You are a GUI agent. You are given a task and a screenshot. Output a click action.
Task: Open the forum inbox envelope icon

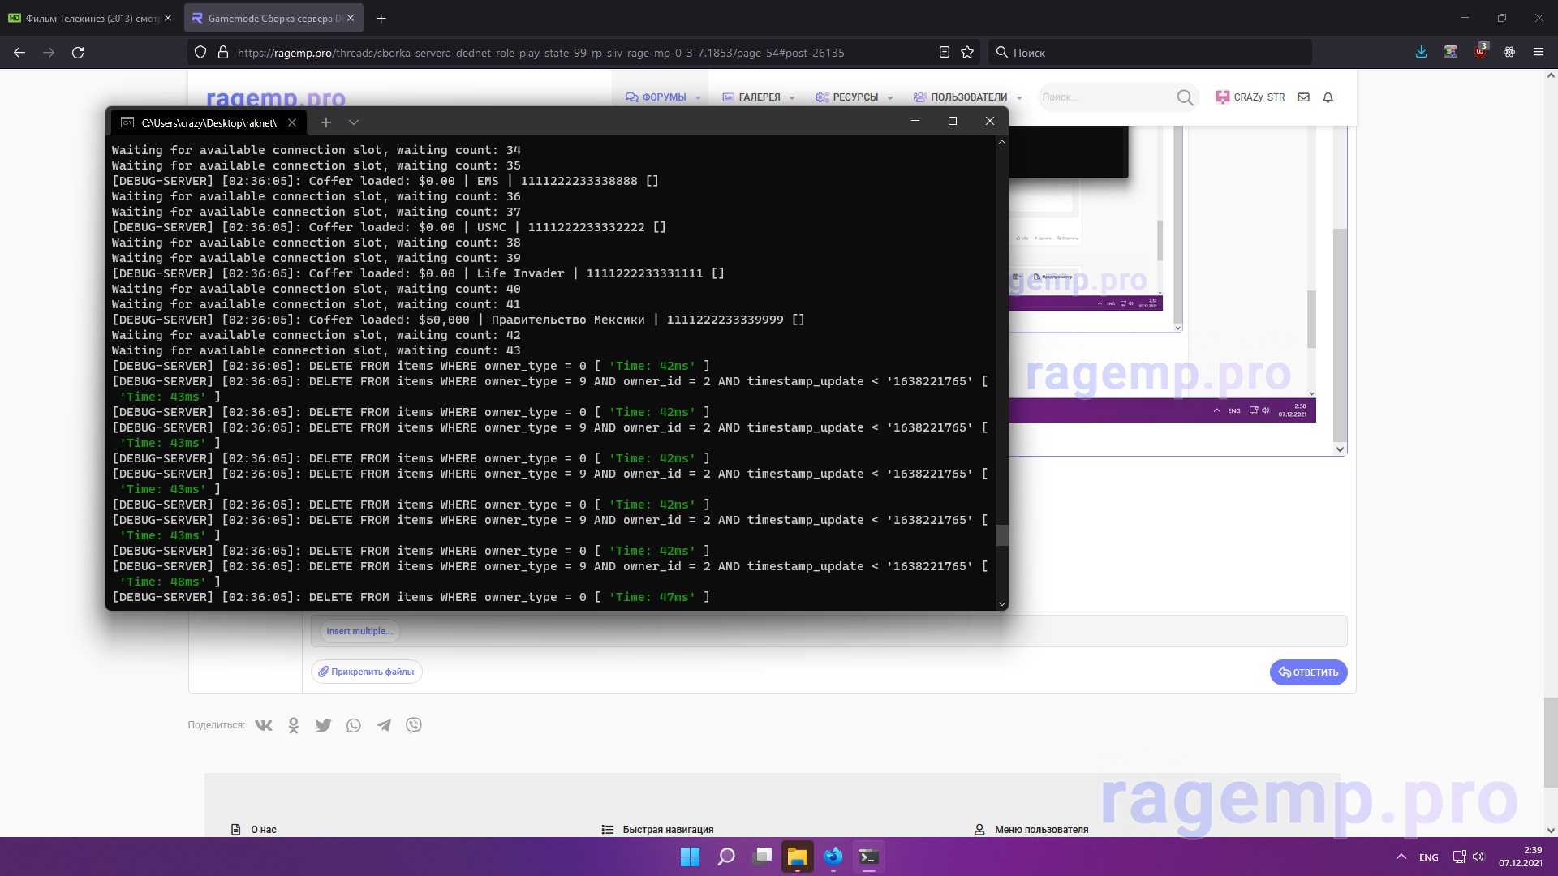pos(1304,97)
